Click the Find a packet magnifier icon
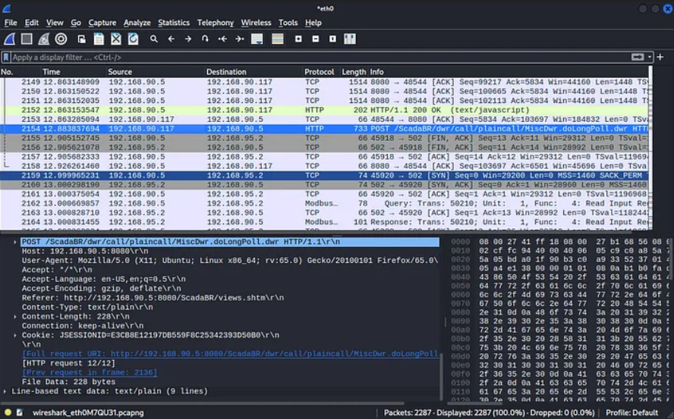Screen dimensions: 674x419 [154, 39]
